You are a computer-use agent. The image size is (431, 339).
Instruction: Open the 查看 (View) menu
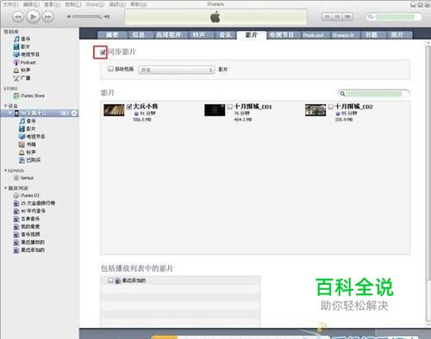53,4
